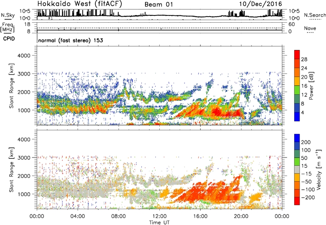
Task: Click the '24' Power colorbar label
Action: point(304,68)
